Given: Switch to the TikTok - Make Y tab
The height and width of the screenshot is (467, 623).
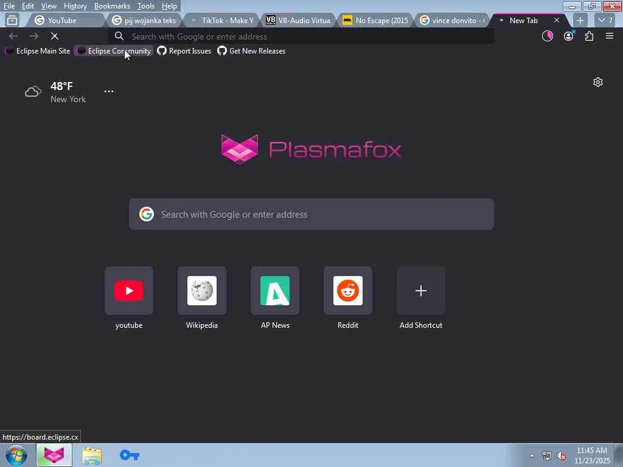Looking at the screenshot, I should (x=221, y=20).
